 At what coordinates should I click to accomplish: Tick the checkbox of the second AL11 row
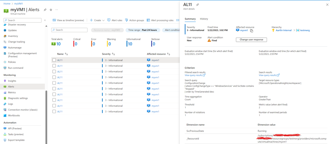click(x=54, y=66)
